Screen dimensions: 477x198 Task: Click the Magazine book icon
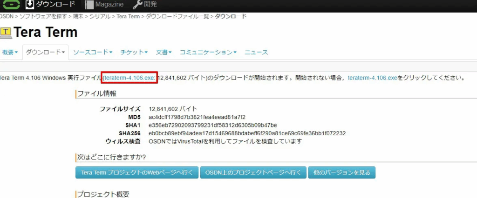pos(89,5)
